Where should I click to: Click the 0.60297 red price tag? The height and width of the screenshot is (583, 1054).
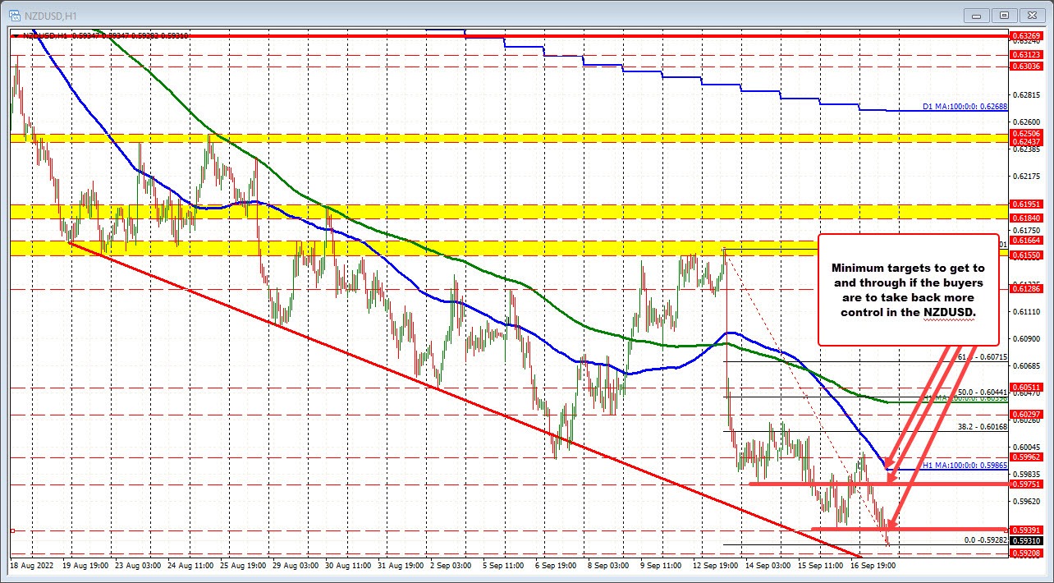tap(1027, 415)
